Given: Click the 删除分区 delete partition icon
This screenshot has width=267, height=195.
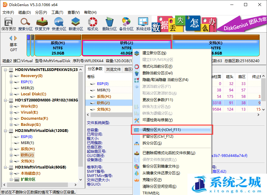Looking at the screenshot, I should pyautogui.click(x=109, y=24).
